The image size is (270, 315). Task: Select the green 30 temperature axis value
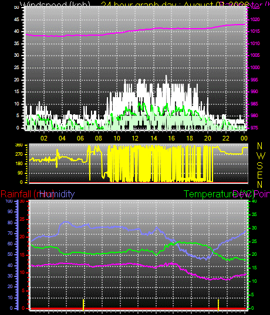point(254,228)
